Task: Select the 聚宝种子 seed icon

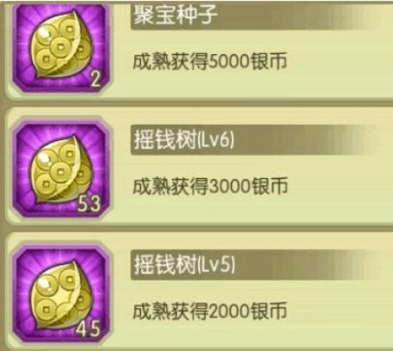Action: [61, 48]
